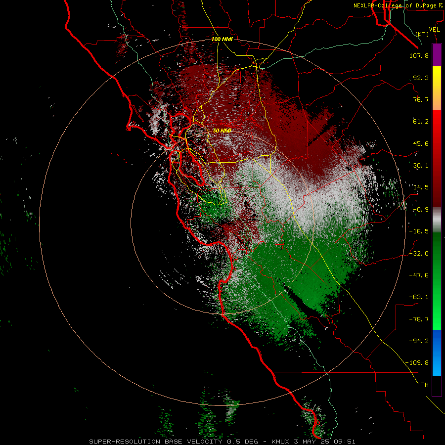Click the gray color bar segment near -0.9
Viewport: 445px width, 445px height.
(x=437, y=220)
